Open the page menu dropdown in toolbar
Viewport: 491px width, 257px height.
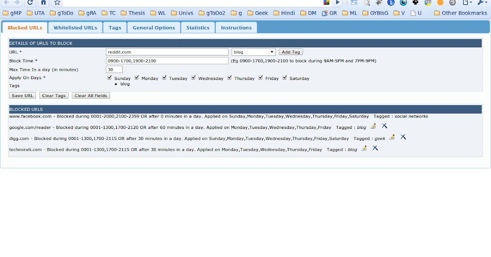[x=467, y=2]
